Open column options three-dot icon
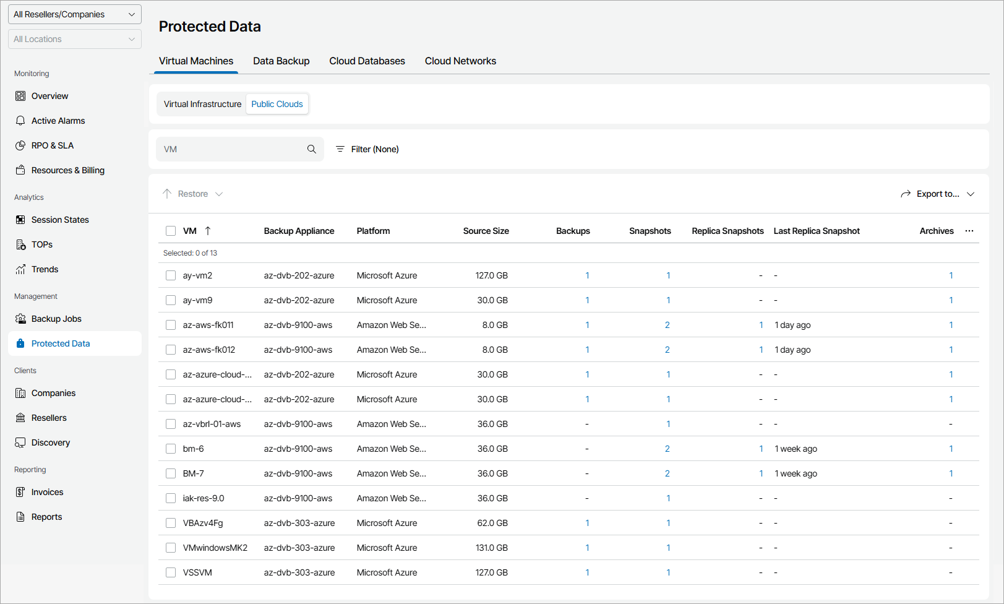1004x604 pixels. coord(969,231)
